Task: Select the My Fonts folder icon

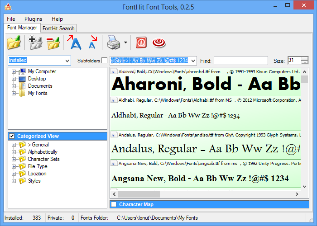Action: coord(22,93)
